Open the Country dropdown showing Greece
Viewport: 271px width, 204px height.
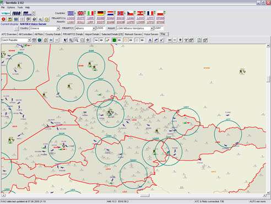pos(45,29)
